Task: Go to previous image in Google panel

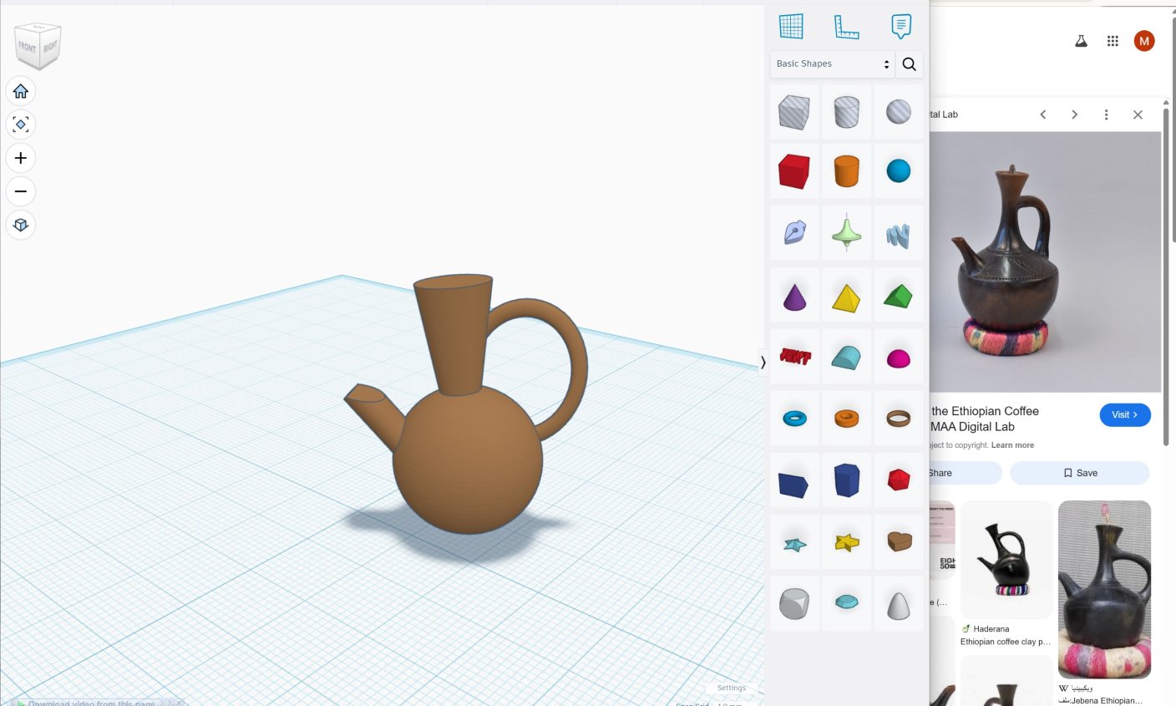Action: (x=1043, y=114)
